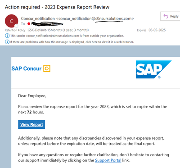Click the message to view it in web browser
The height and width of the screenshot is (168, 180).
coord(72,42)
